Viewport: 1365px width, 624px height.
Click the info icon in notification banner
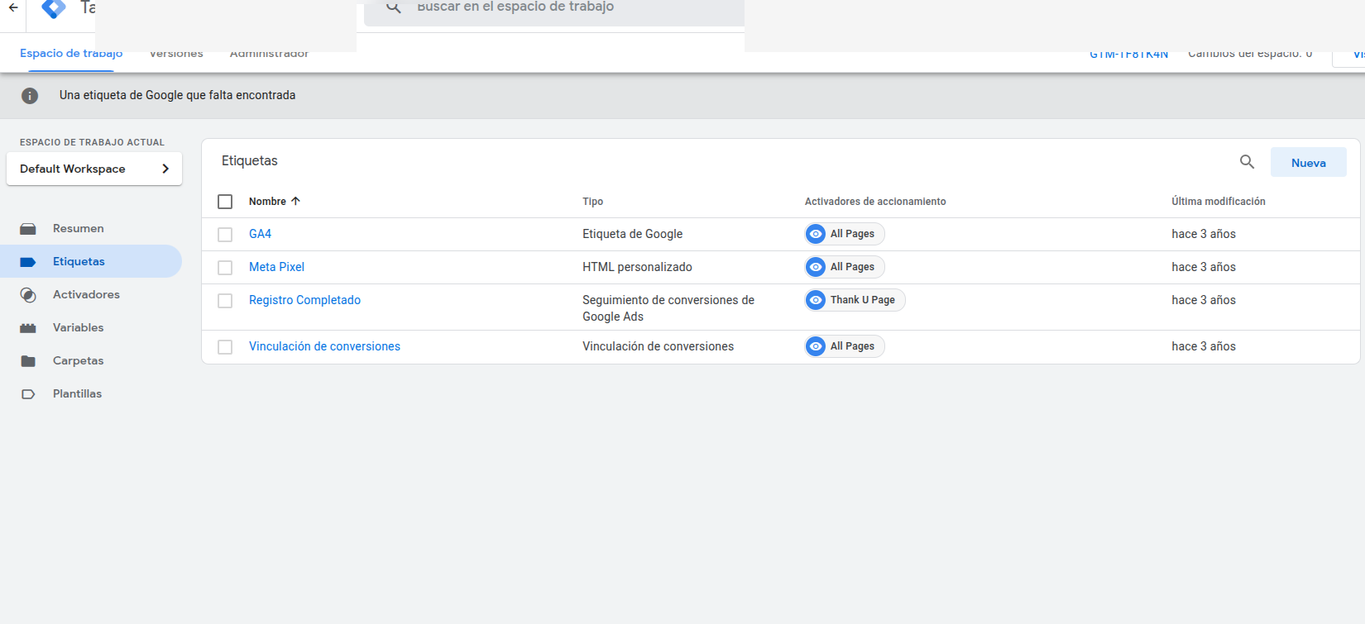(x=30, y=96)
